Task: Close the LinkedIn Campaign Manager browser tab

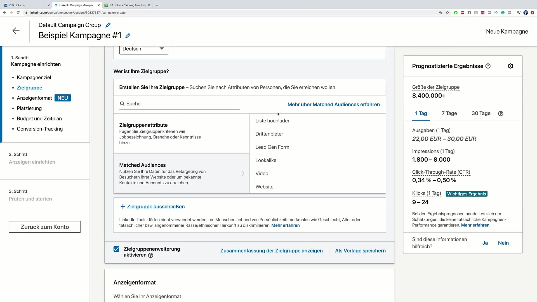Action: point(99,5)
